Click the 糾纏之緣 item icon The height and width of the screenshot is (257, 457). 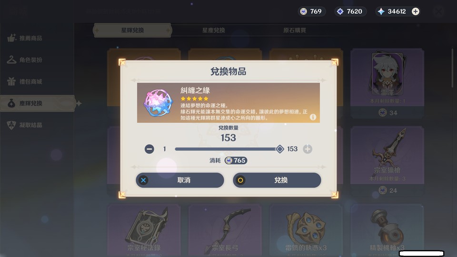coord(158,103)
